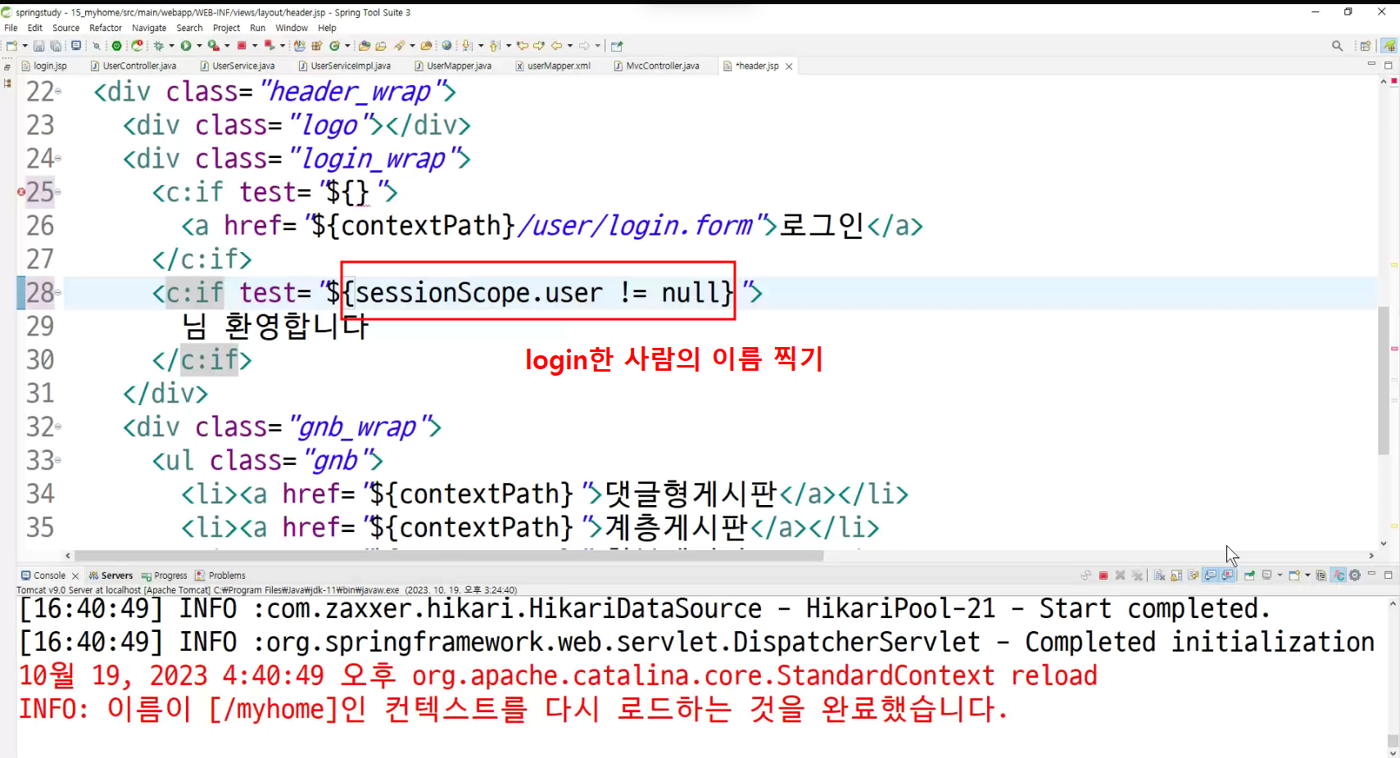Click the Next Annotation icon
This screenshot has width=1400, height=758.
(467, 46)
